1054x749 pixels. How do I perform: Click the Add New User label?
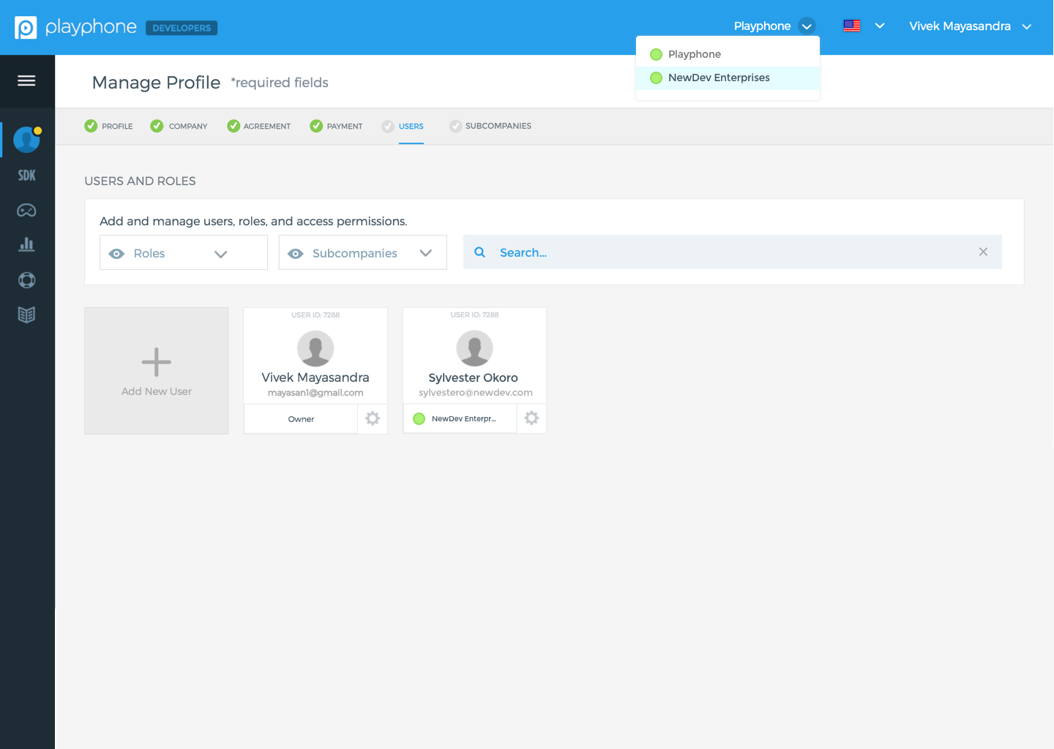click(x=157, y=391)
